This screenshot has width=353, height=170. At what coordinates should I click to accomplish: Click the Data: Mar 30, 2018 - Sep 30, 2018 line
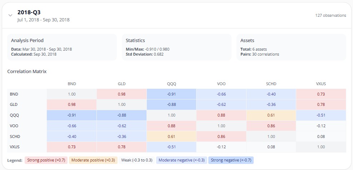pos(41,49)
